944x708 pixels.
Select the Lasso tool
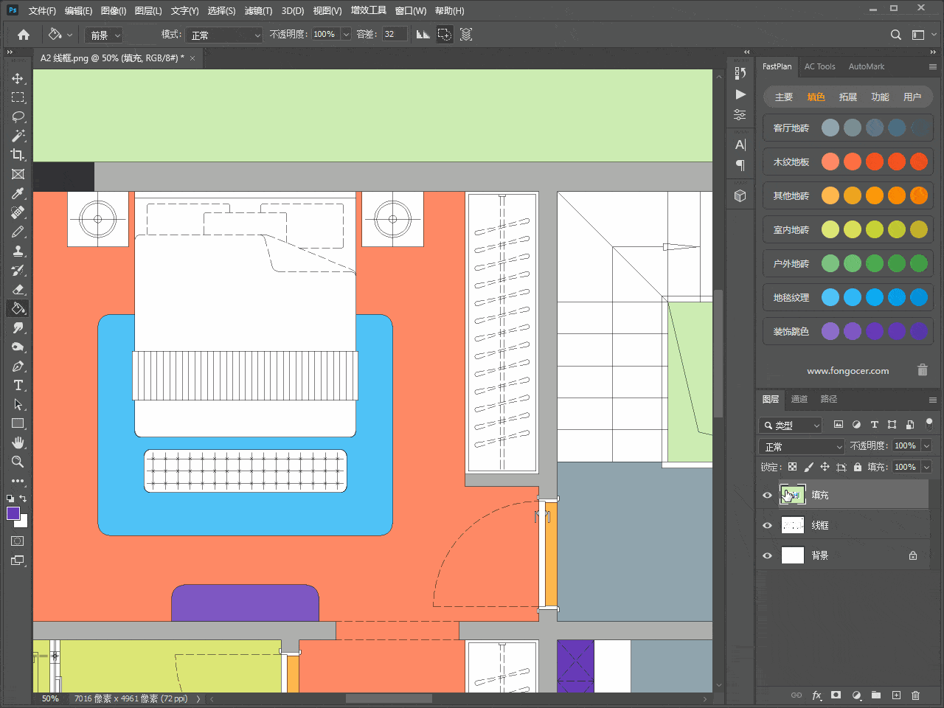18,117
